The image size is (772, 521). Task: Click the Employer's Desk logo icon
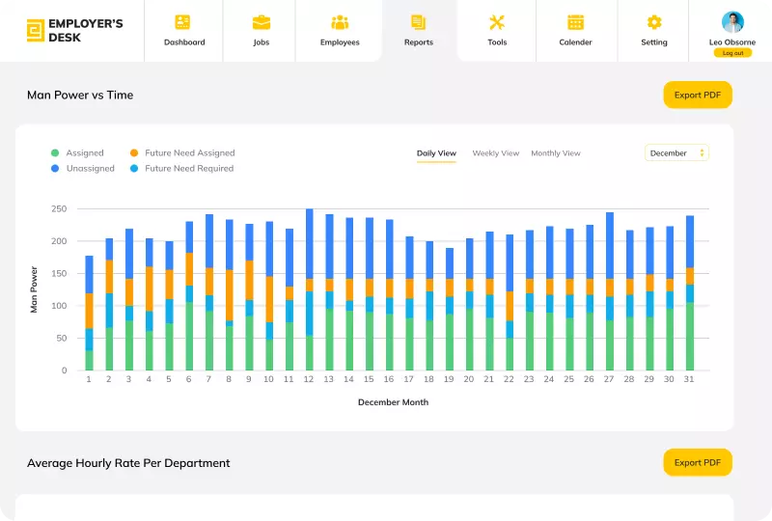35,31
